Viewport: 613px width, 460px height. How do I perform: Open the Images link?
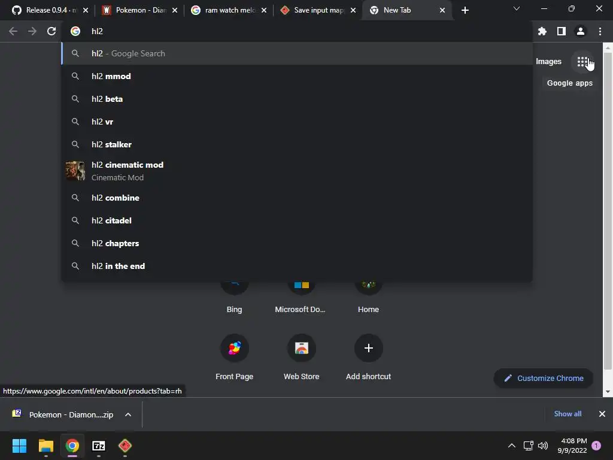tap(548, 62)
